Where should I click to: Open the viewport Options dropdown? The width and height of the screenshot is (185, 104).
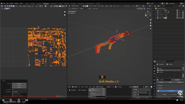149,9
